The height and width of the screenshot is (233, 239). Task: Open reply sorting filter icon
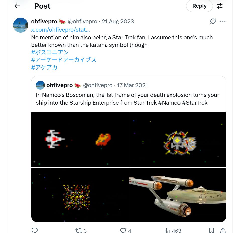coord(220,6)
